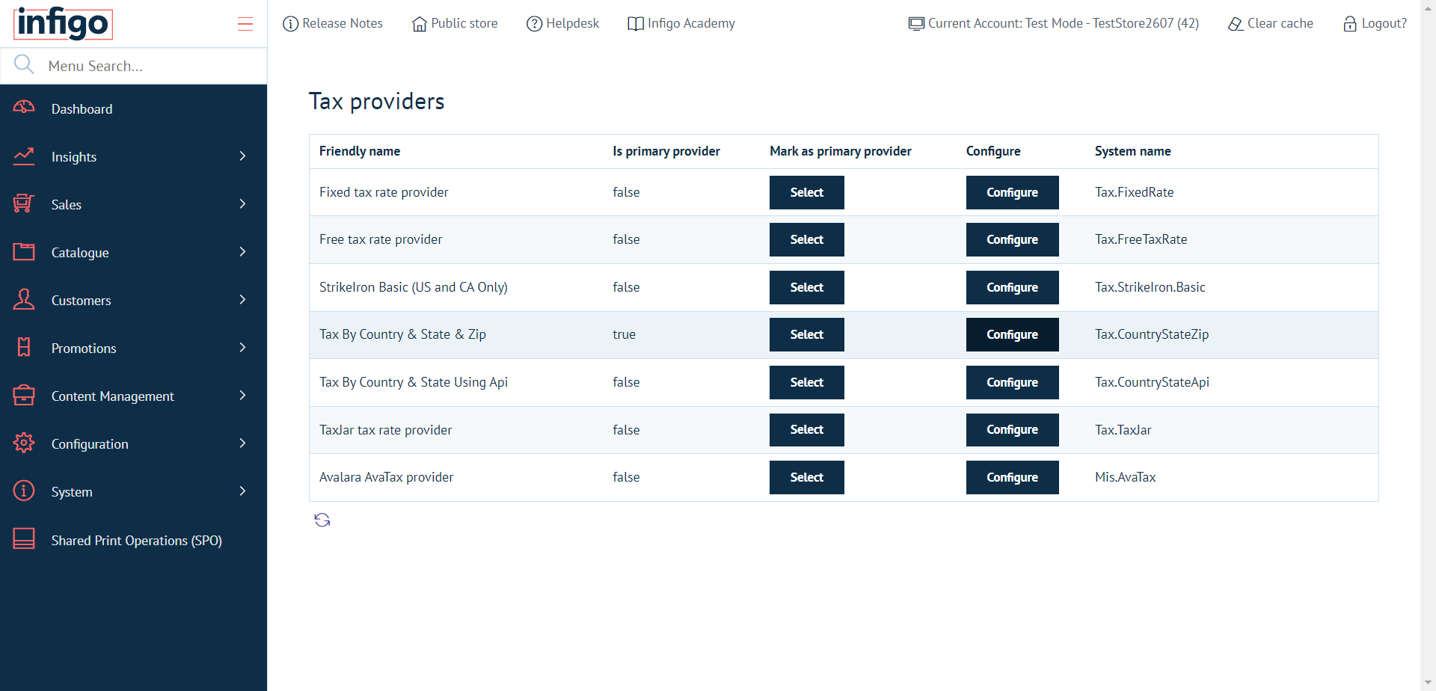Open Infigo Academy link
1436x691 pixels.
[x=681, y=24]
